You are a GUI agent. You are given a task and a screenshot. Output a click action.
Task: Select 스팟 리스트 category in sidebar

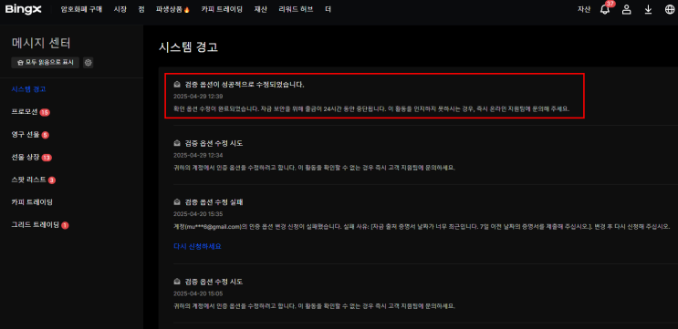(x=29, y=180)
